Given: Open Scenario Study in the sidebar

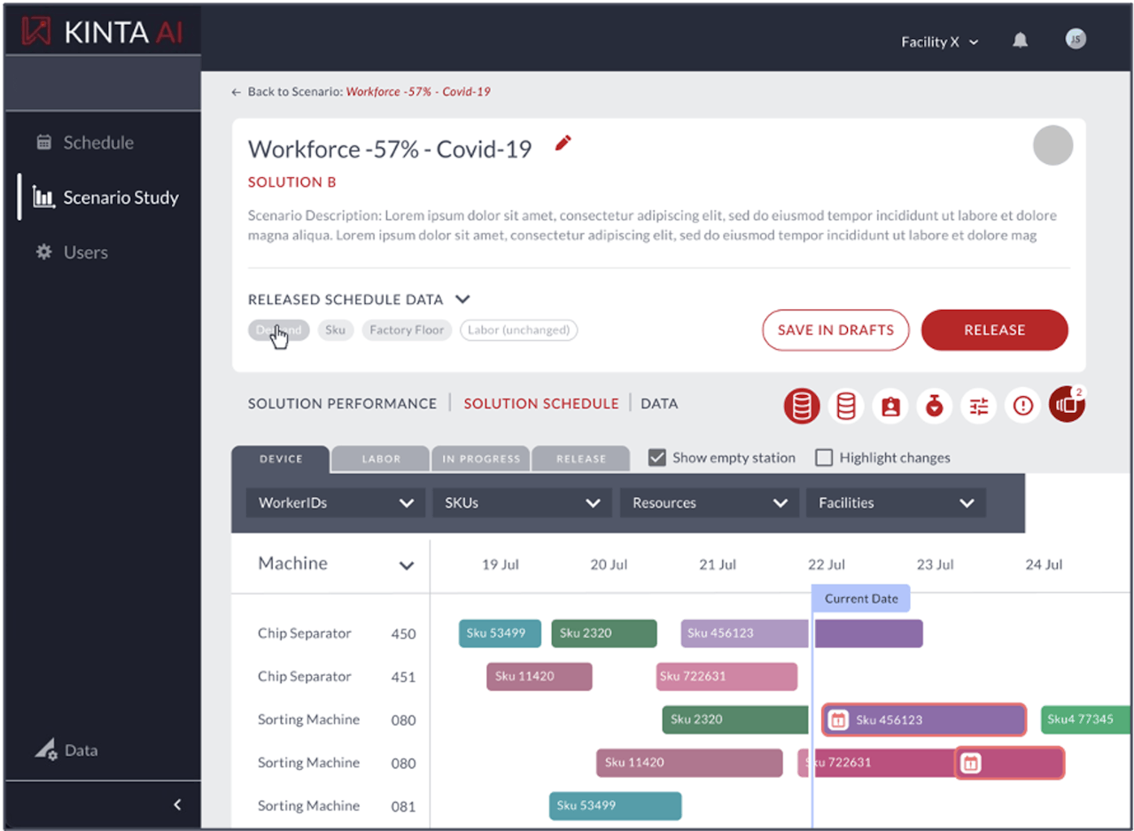Looking at the screenshot, I should click(x=120, y=198).
